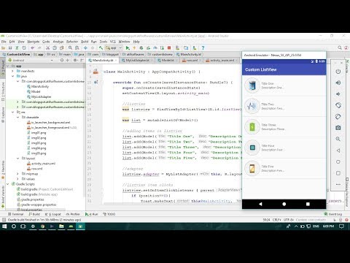Click the Search Everywhere magnifier icon
This screenshot has width=350, height=263.
click(340, 47)
